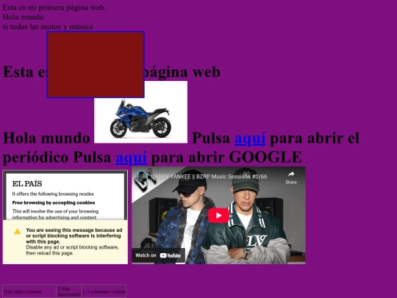Click the table cell '2 filas (horizontal)'
The image size is (397, 298).
[x=69, y=291]
